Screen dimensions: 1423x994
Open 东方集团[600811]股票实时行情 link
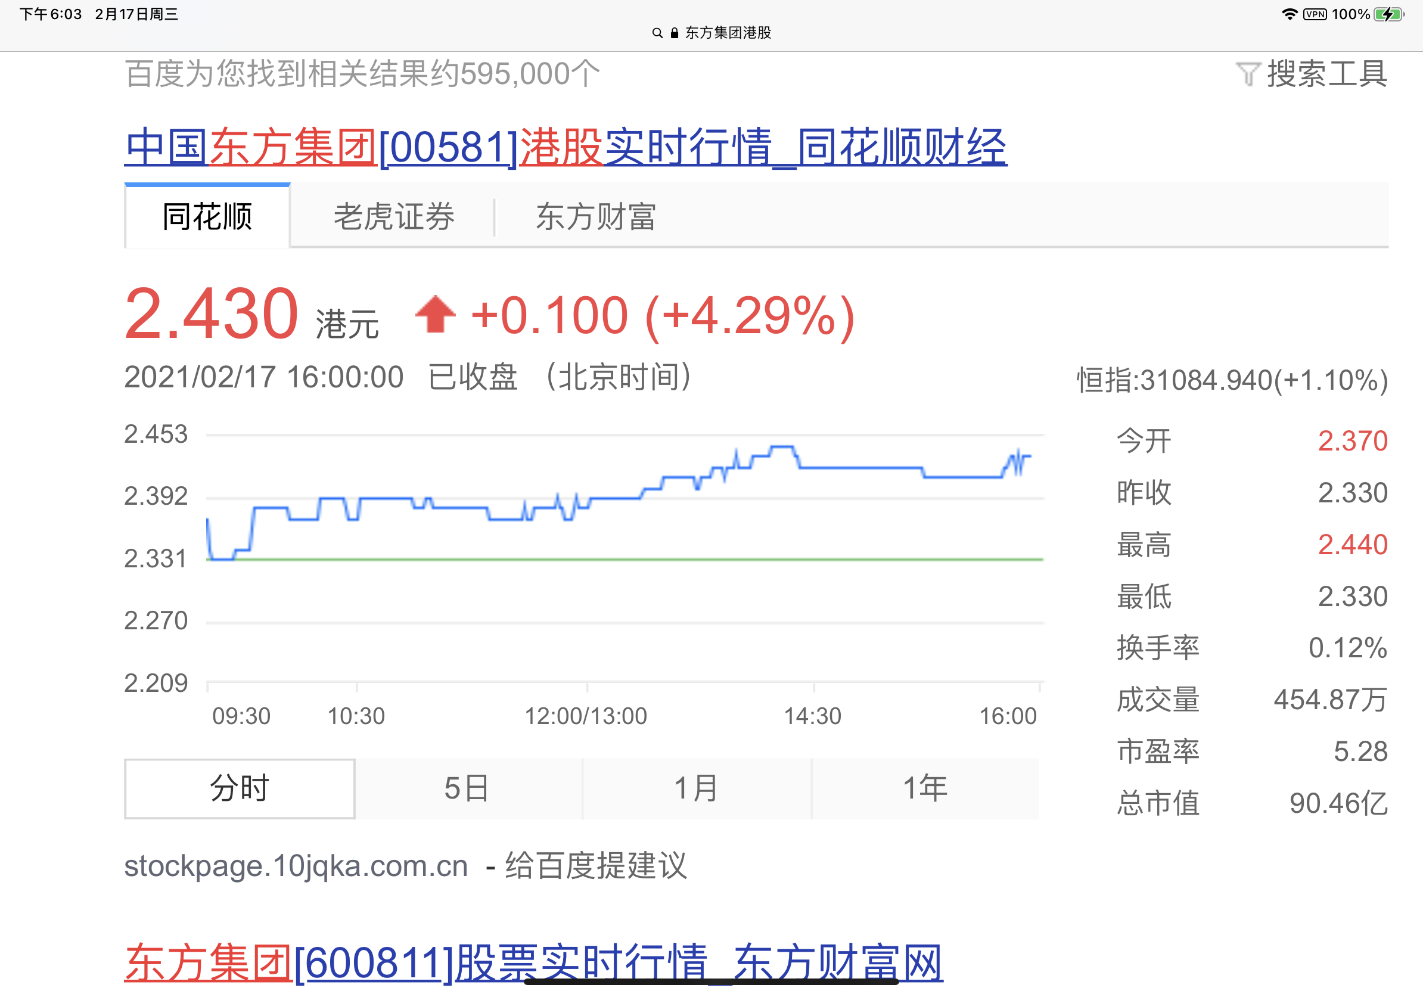533,962
